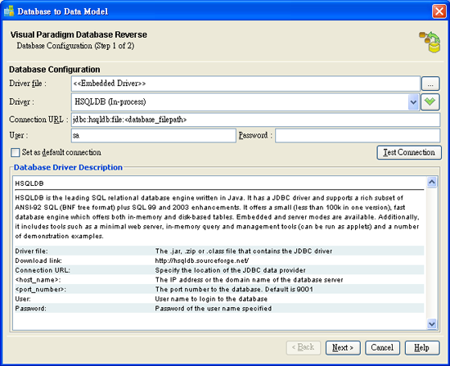
Task: Close the Database to Data Model dialog
Action: [439, 11]
